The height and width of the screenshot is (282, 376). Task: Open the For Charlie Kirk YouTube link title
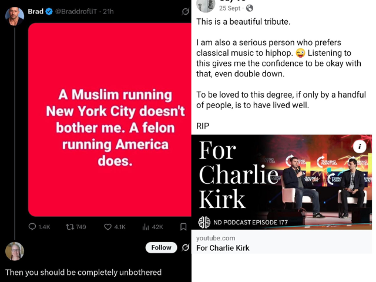[x=223, y=248]
